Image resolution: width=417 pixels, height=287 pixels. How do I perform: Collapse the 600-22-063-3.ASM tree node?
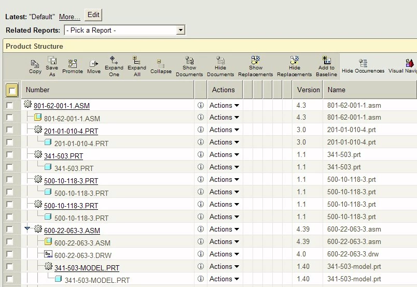pyautogui.click(x=27, y=228)
